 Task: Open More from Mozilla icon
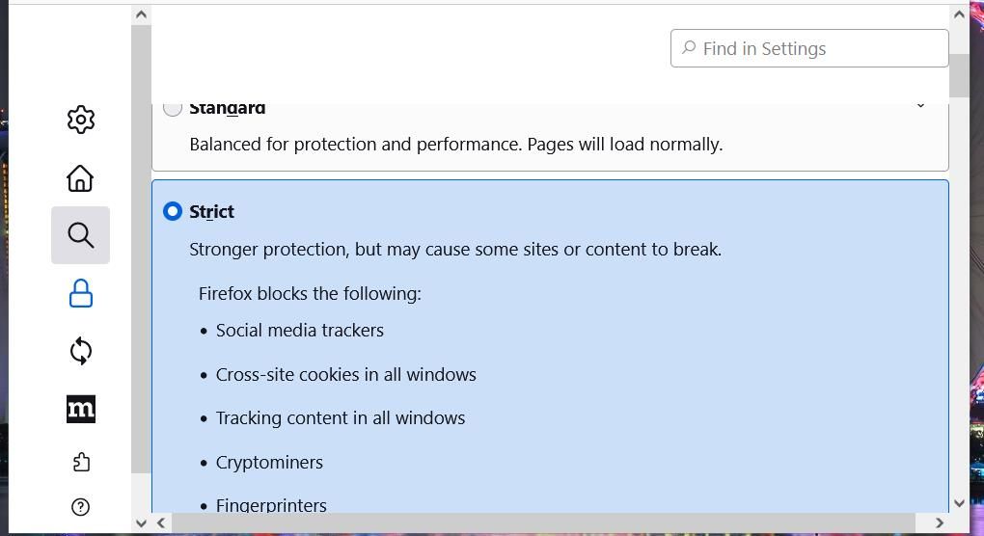pyautogui.click(x=81, y=409)
